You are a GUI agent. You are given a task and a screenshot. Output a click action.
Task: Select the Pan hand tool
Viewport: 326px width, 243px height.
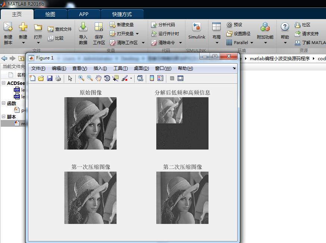(98, 79)
